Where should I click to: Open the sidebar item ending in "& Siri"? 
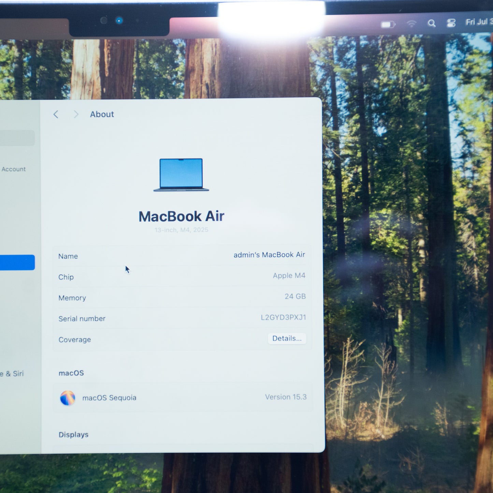tap(12, 374)
